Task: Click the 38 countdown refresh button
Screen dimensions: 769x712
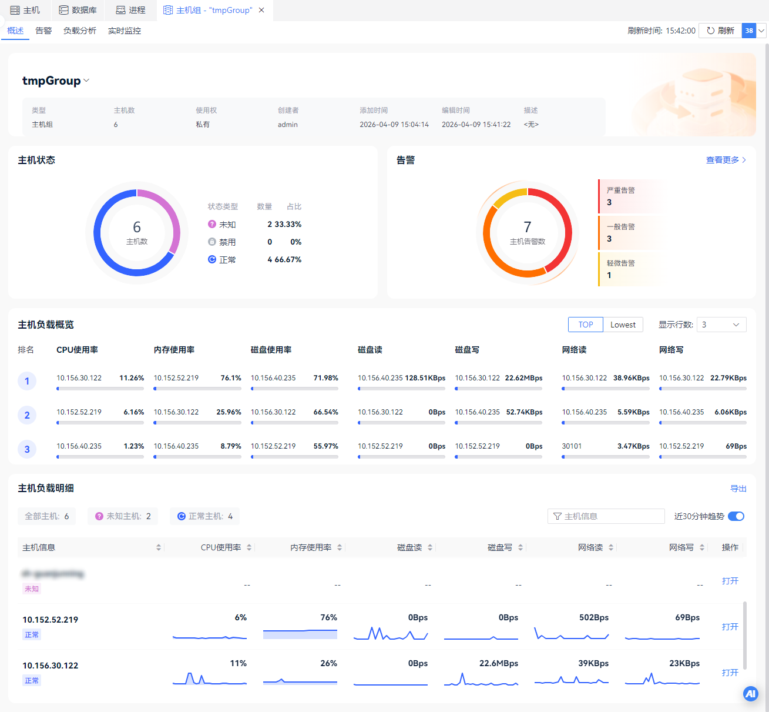Action: coord(749,31)
